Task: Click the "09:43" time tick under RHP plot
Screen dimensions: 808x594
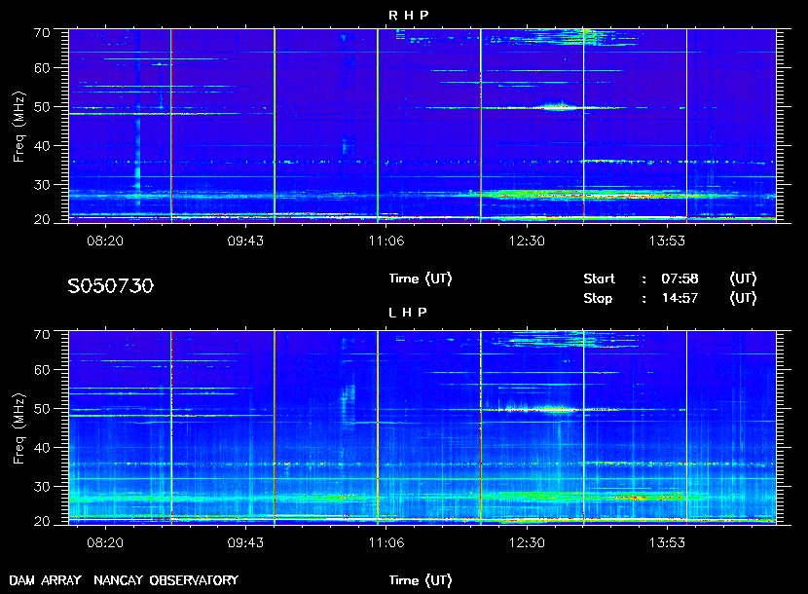Action: 245,241
